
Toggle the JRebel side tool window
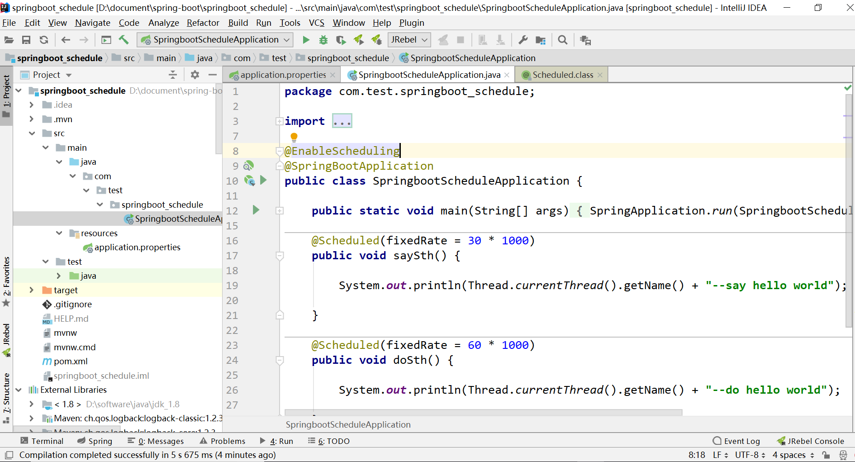pos(6,339)
